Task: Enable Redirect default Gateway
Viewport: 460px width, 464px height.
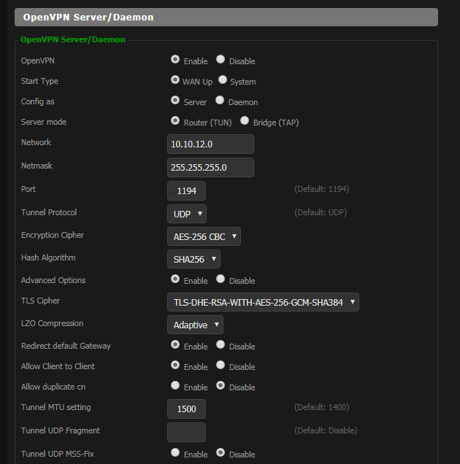Action: click(175, 345)
